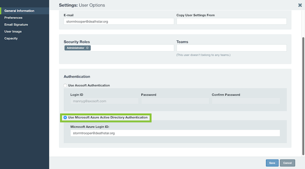Screen dimensions: 305x169
Task: Click the Password input field
Action: pos(175,101)
